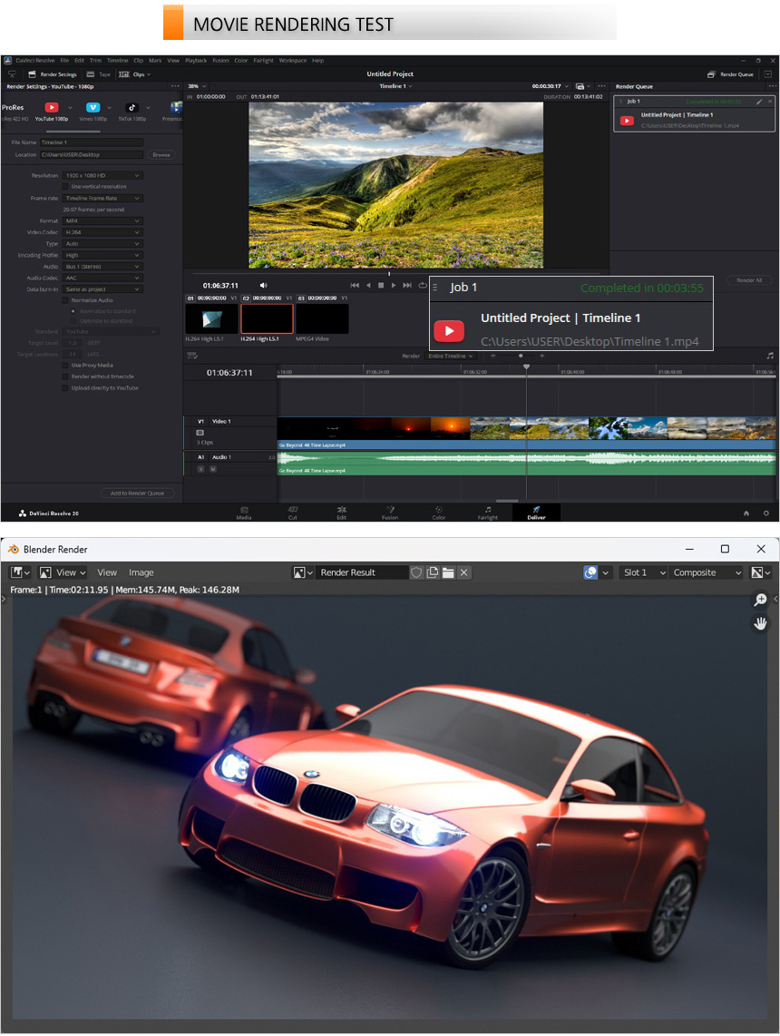The image size is (780, 1036).
Task: Switch to the Color page tab
Action: pyautogui.click(x=439, y=513)
